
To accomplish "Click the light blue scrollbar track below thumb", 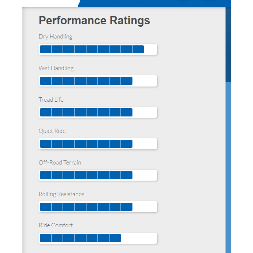I will click(228, 164).
